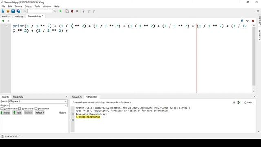Switch to the ready.py tab
Image resolution: width=261 pixels, height=147 pixels.
tap(19, 16)
